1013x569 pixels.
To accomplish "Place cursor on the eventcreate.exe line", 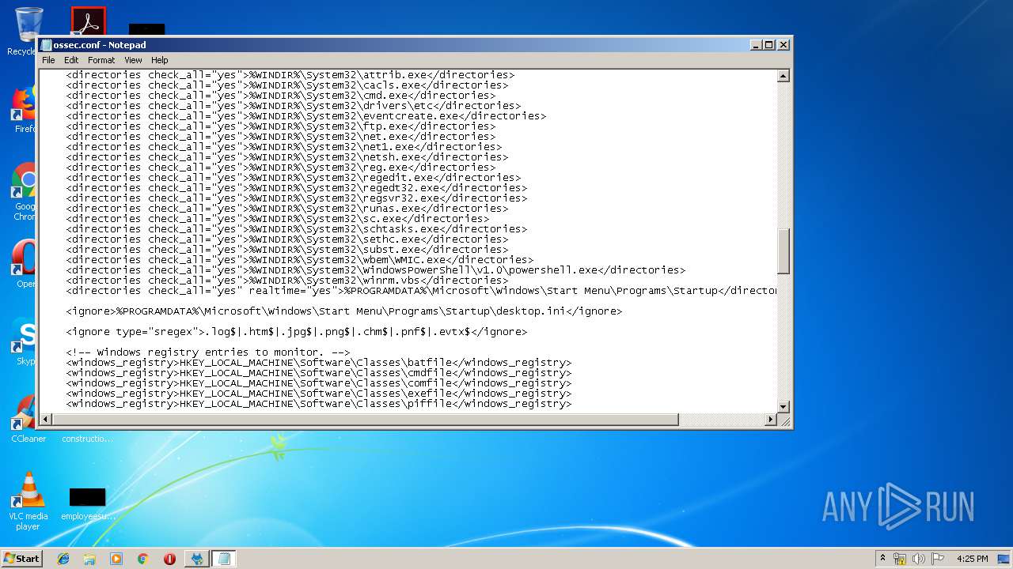I will click(306, 116).
